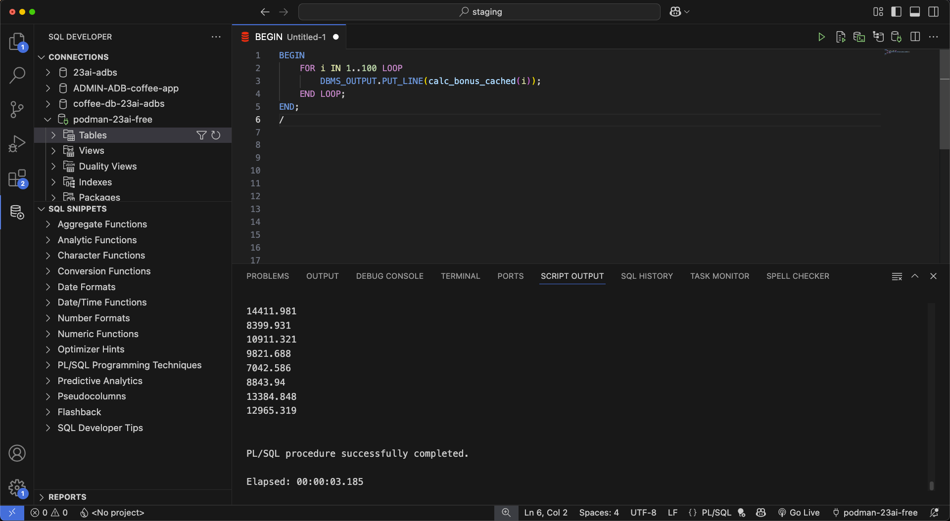Viewport: 950px width, 521px height.
Task: Open editor More Actions ellipsis
Action: [x=933, y=37]
